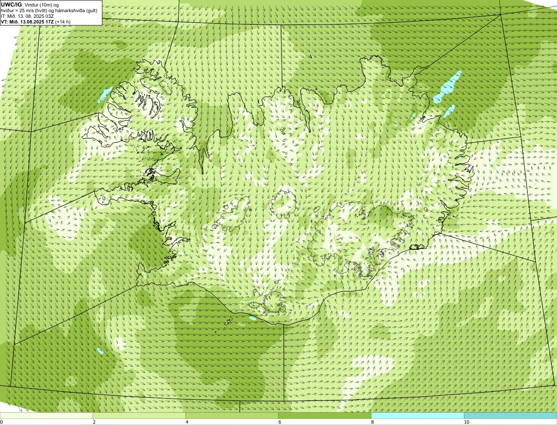The image size is (557, 425).
Task: Click the '10' label on the color scale
Action: (466, 422)
